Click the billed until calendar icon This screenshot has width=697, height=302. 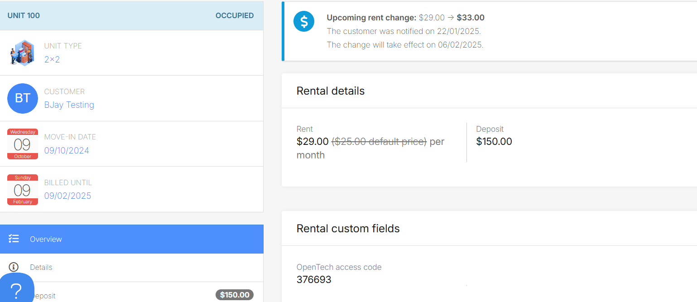point(23,189)
